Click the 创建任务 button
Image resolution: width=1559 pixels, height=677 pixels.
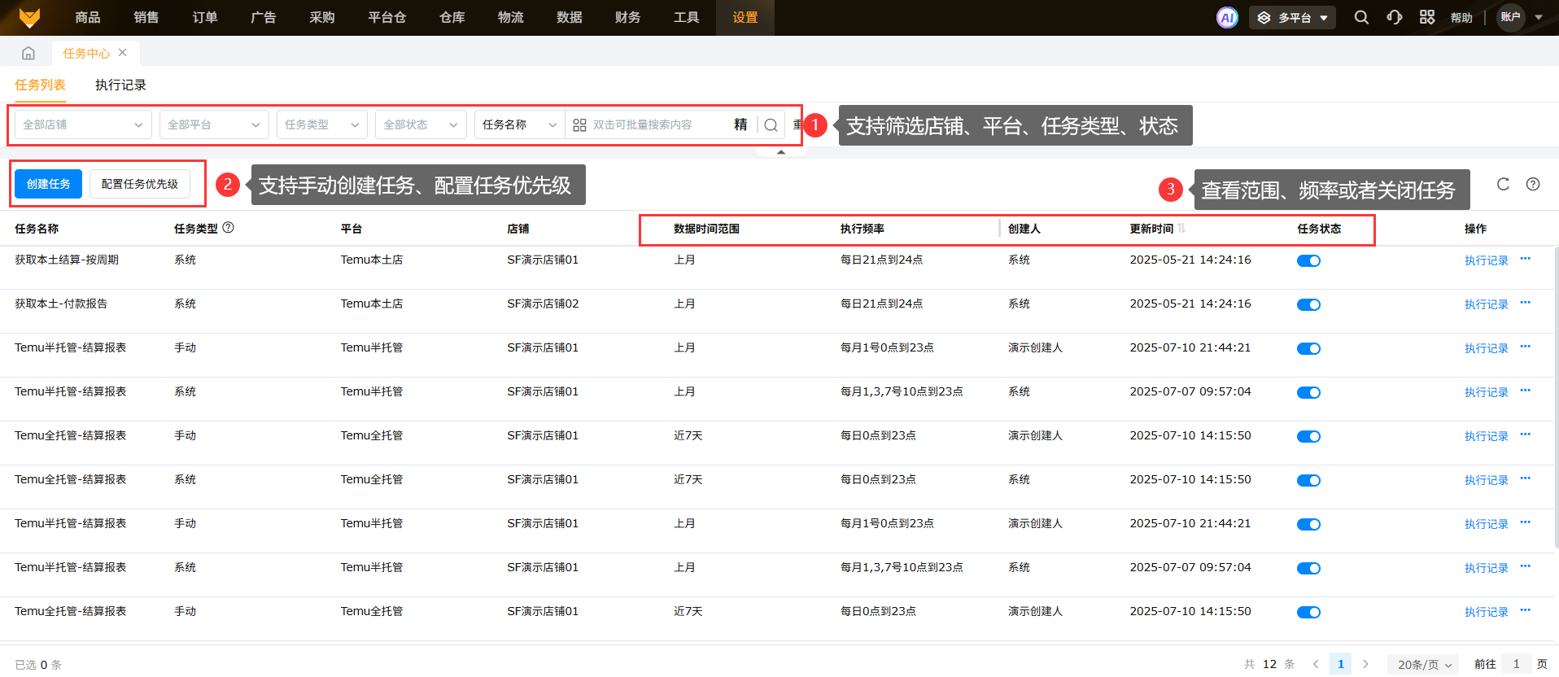(49, 185)
